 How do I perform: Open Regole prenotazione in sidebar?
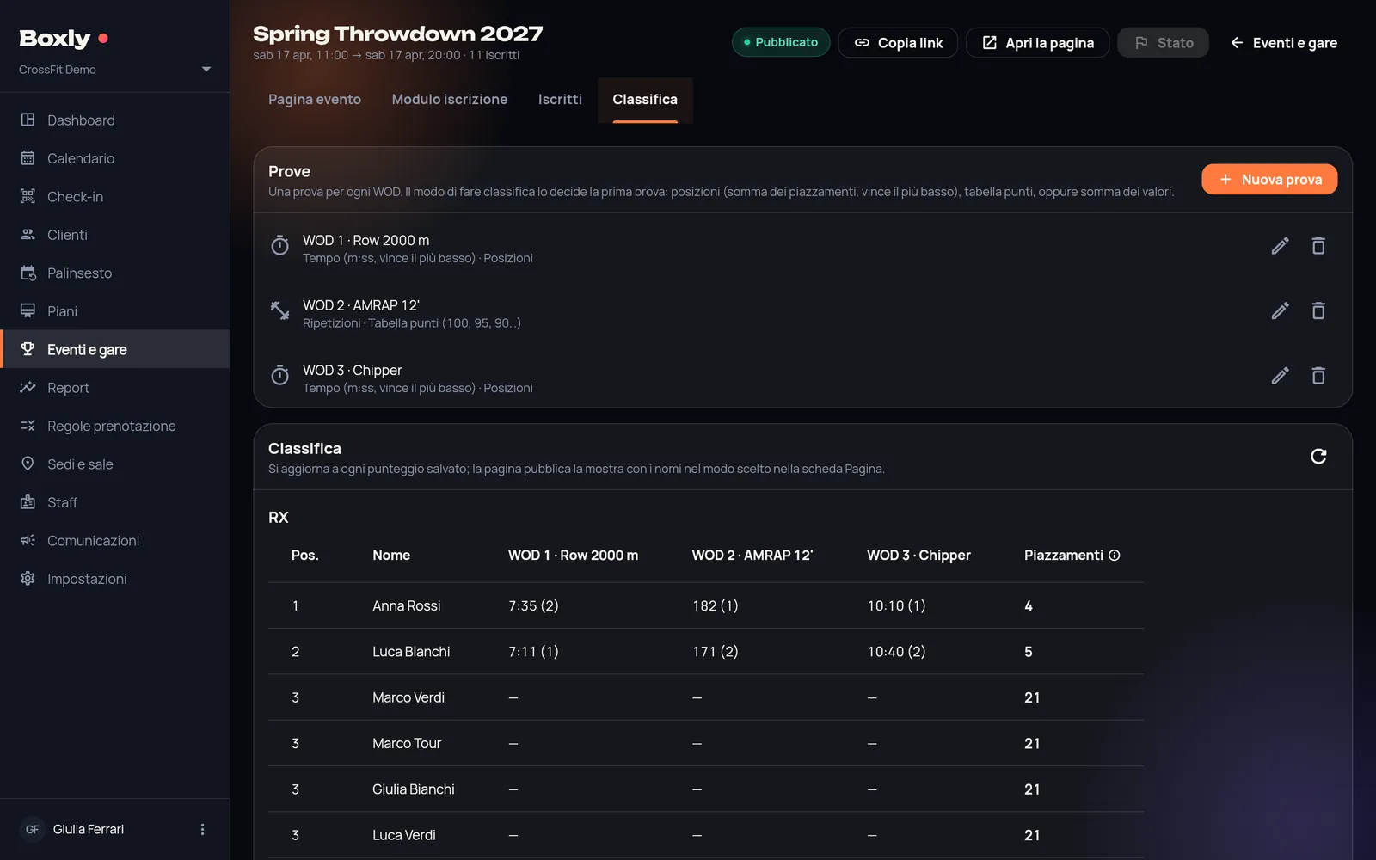(x=114, y=426)
